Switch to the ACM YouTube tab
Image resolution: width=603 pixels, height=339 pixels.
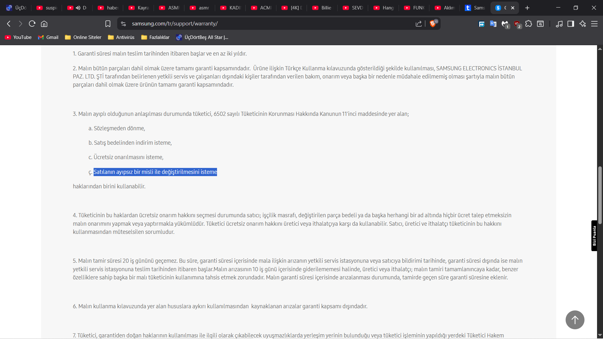(262, 8)
